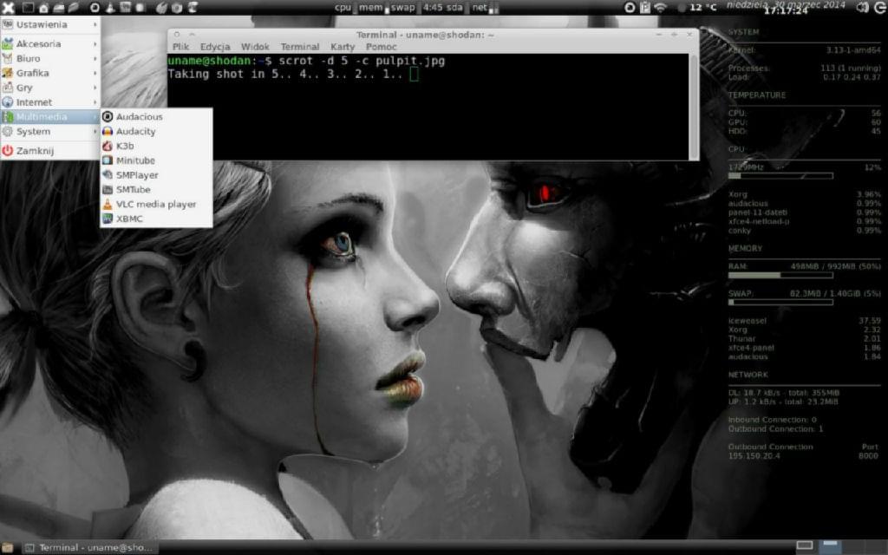
Task: Open the clipboard manager tray icon
Action: [645, 7]
